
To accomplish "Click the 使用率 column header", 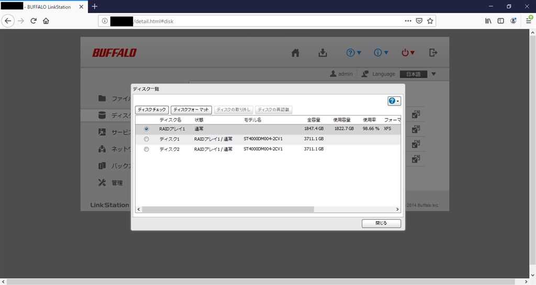I will click(x=369, y=120).
